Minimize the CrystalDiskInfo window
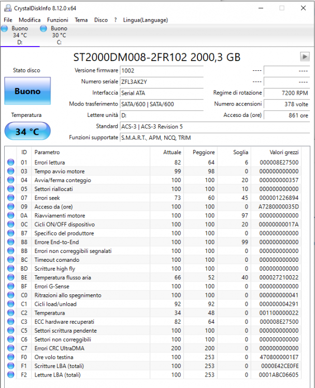315x388 pixels. (261, 8)
